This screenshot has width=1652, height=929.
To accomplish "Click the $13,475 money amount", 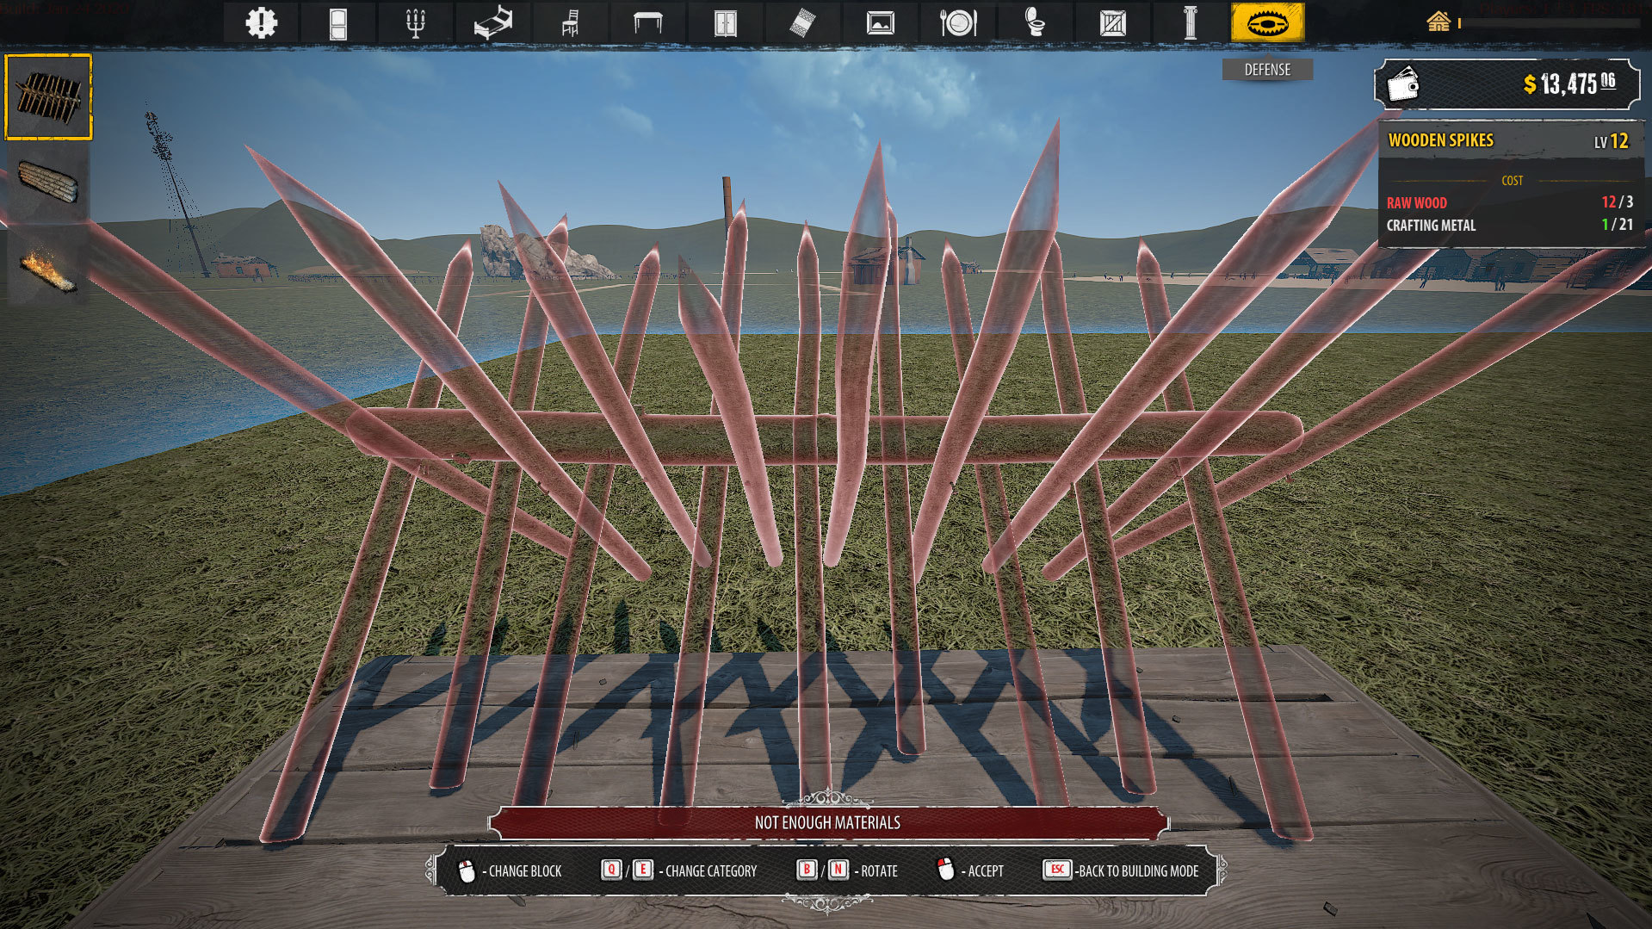I will [x=1568, y=84].
